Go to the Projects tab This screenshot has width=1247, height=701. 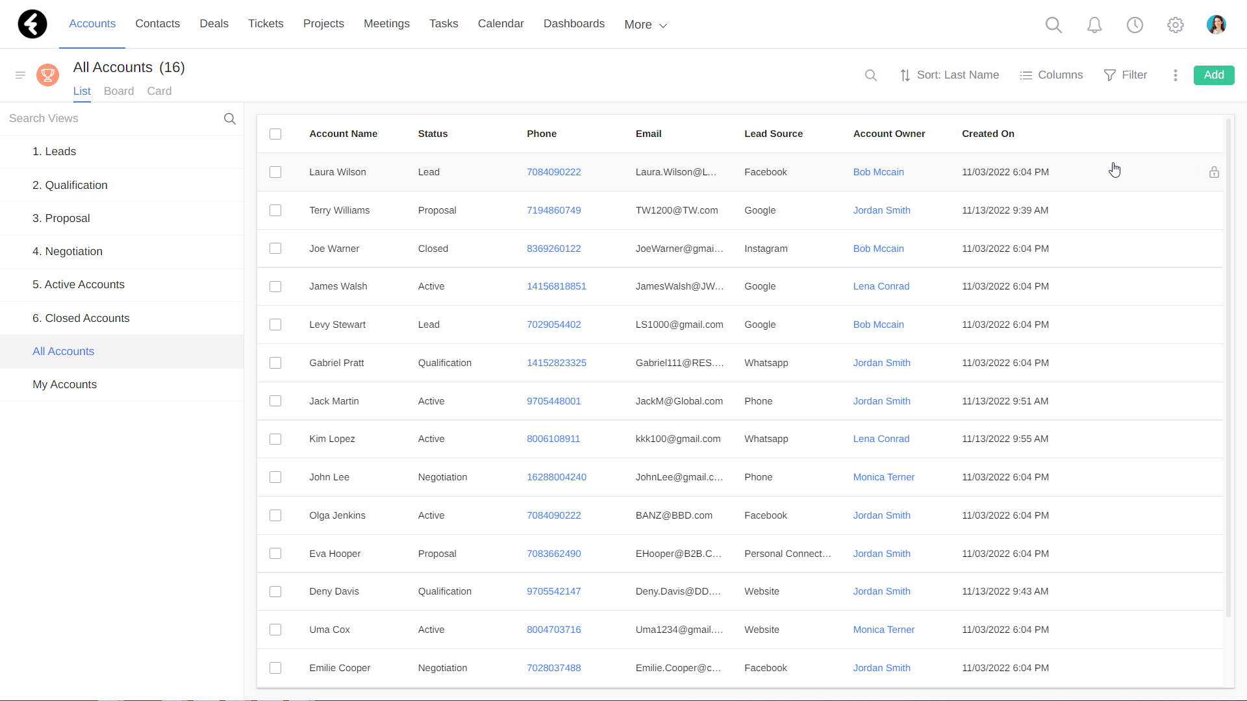[323, 23]
